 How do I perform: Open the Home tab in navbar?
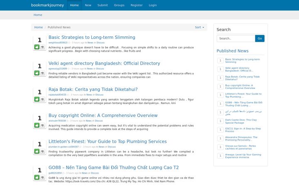(x=74, y=5)
